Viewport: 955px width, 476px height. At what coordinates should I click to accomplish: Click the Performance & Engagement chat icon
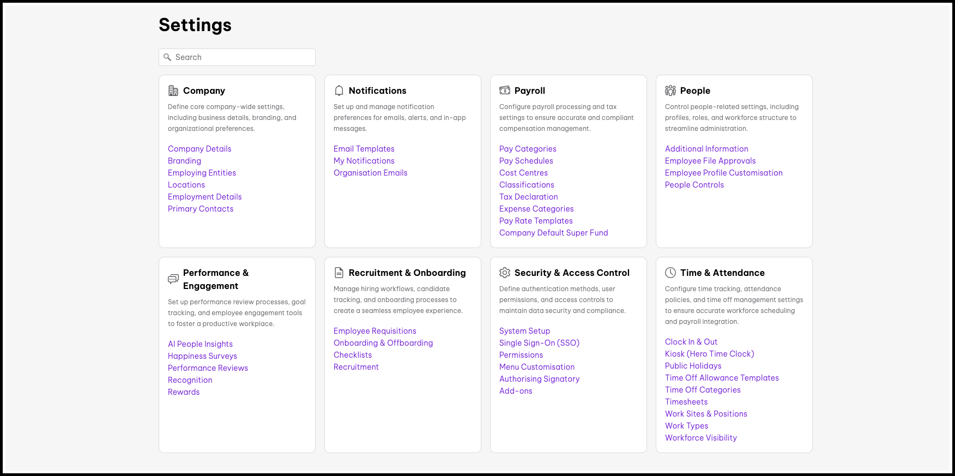(173, 279)
